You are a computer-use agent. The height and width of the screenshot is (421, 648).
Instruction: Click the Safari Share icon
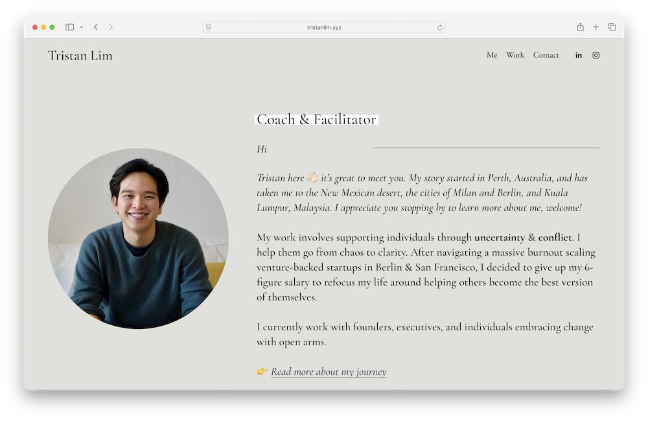pos(581,27)
